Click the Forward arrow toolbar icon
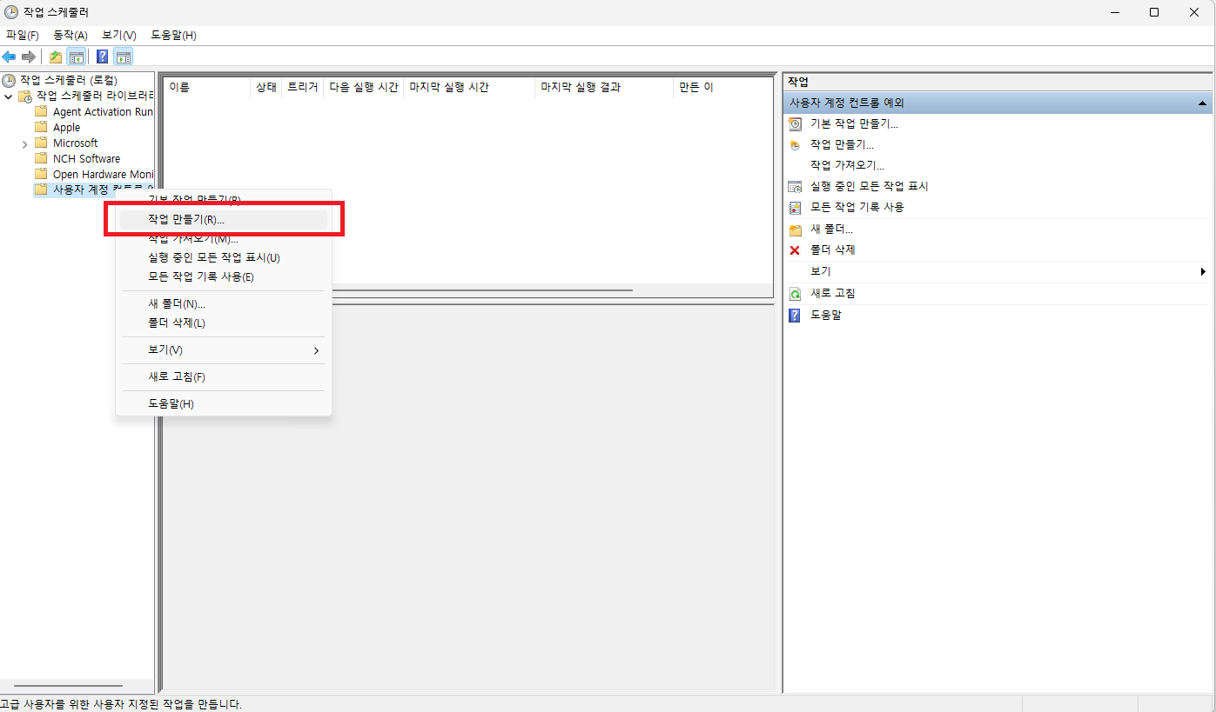This screenshot has height=712, width=1216. [x=29, y=57]
